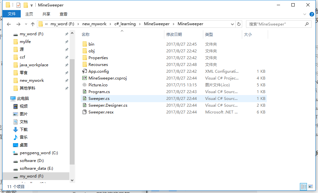This screenshot has width=318, height=193.
Task: Open software_data (E:) drive
Action: pyautogui.click(x=36, y=168)
